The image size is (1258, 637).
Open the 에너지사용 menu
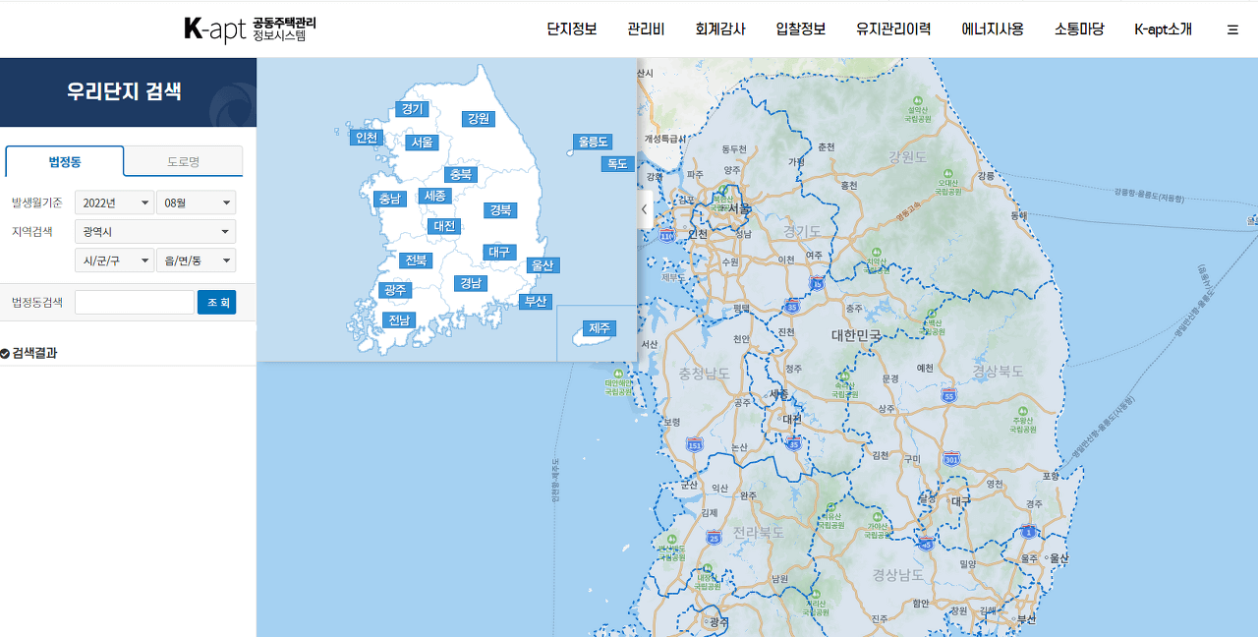[x=994, y=29]
